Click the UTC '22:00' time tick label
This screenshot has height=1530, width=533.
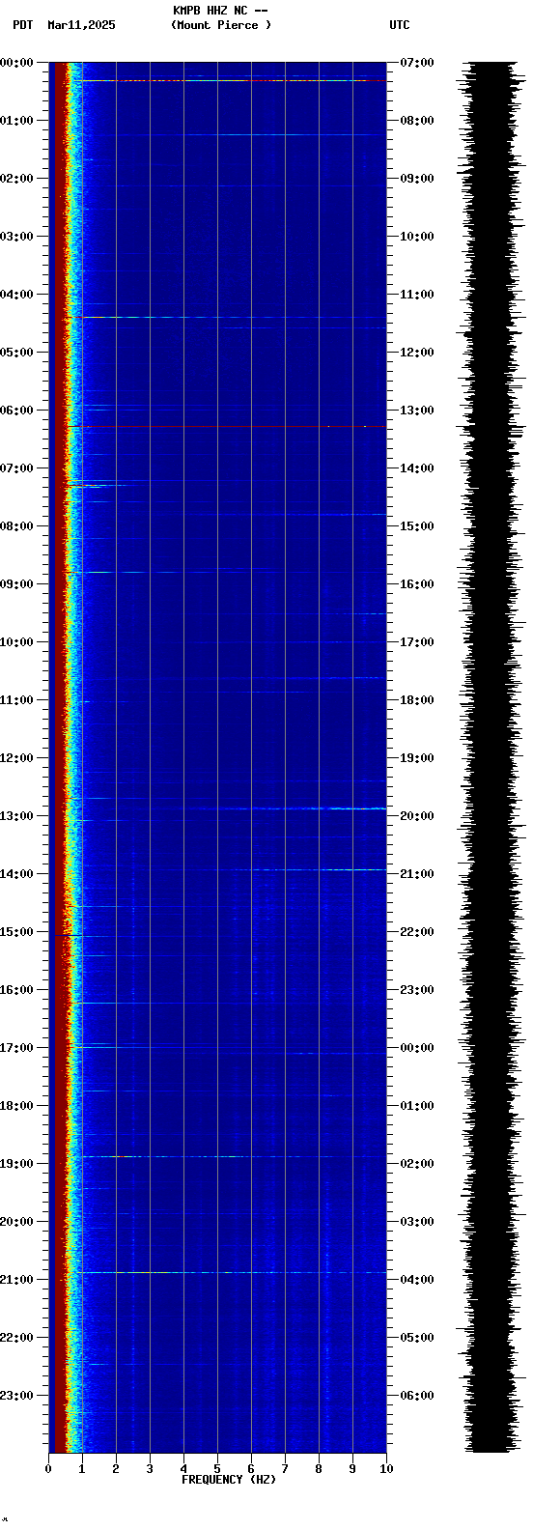click(x=417, y=932)
